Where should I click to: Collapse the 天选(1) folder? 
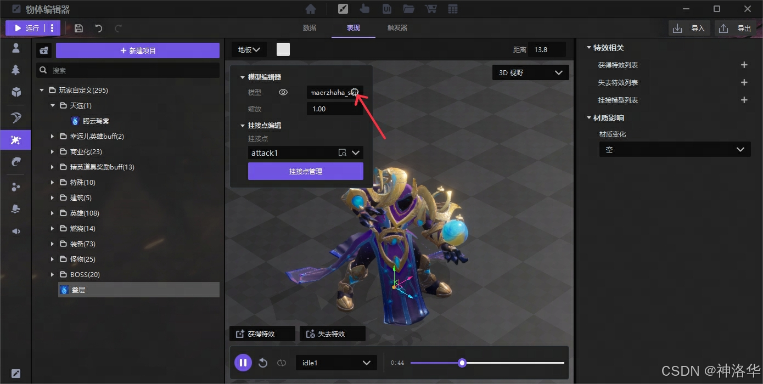[x=53, y=105]
